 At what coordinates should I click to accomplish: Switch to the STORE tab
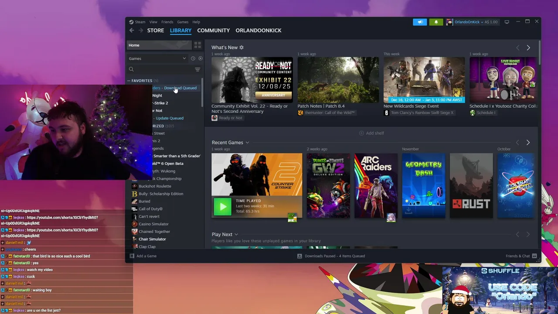156,31
